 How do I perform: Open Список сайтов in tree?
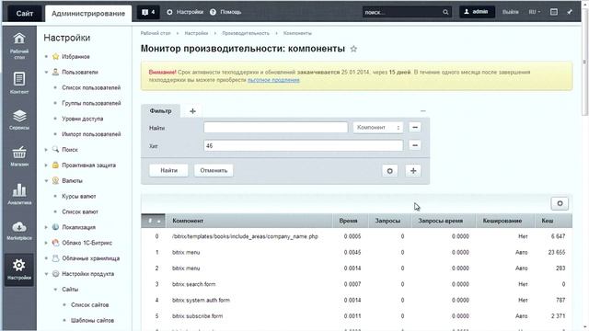click(90, 304)
